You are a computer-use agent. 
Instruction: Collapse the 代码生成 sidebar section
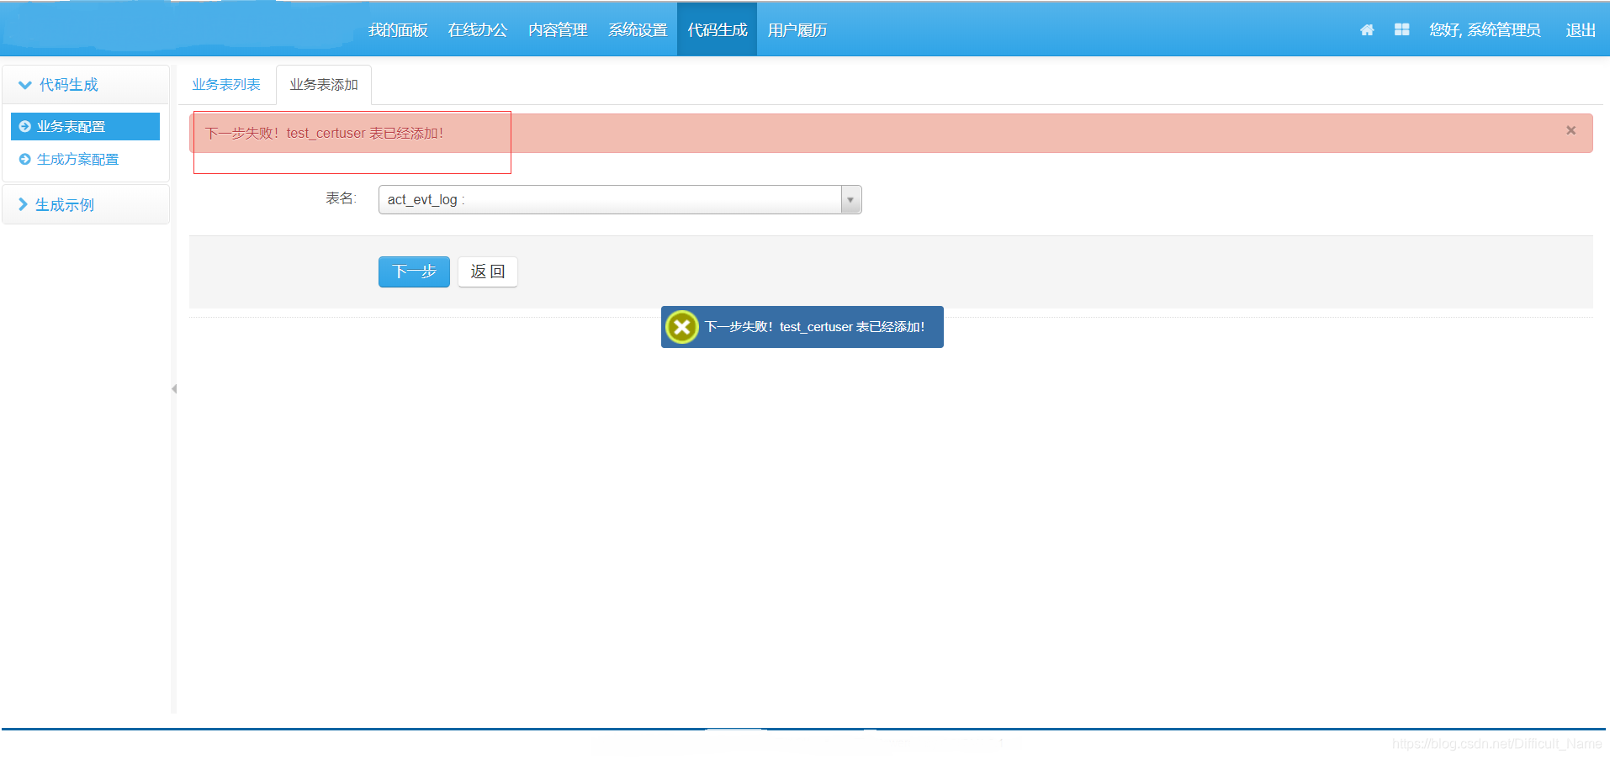pos(86,85)
